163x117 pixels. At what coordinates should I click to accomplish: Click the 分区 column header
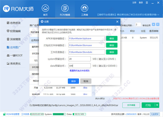click(143, 31)
